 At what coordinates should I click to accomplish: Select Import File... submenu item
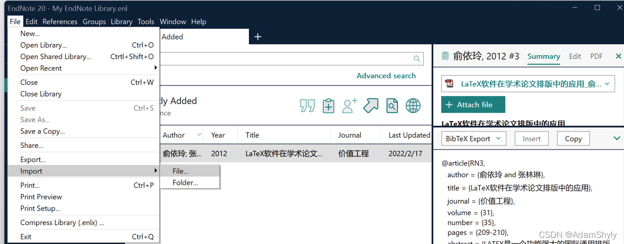(x=190, y=171)
